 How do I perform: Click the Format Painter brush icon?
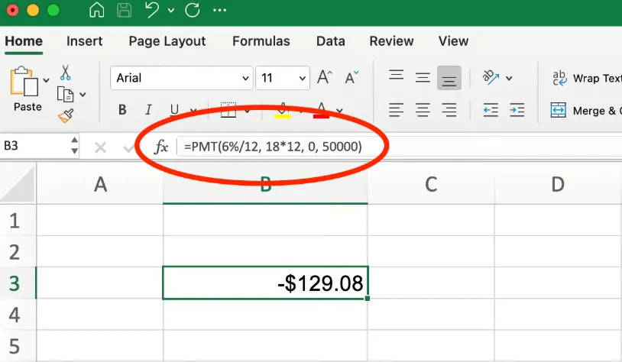tap(66, 116)
